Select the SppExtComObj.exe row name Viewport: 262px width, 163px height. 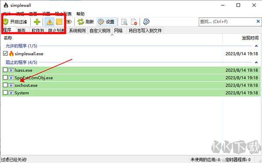click(34, 78)
